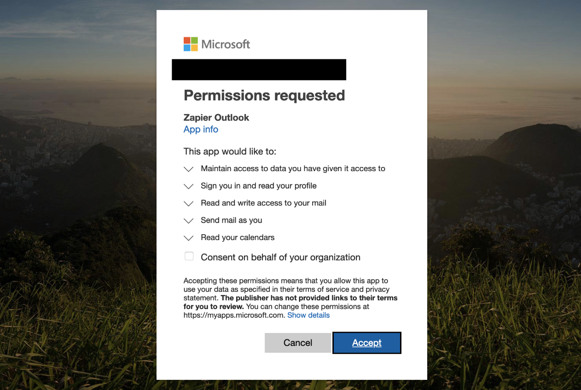
Task: Click the 'Zapier Outlook' app name
Action: (x=216, y=117)
